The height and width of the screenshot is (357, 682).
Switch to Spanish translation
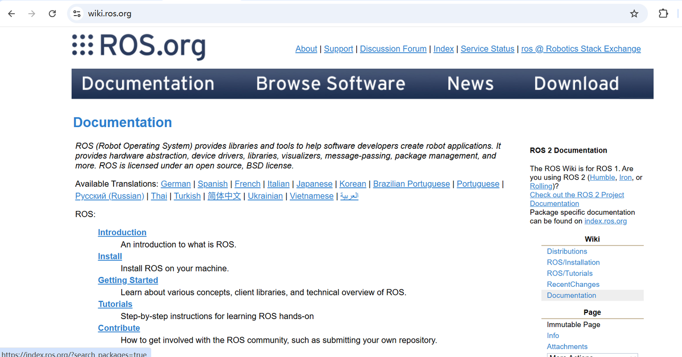(x=213, y=184)
